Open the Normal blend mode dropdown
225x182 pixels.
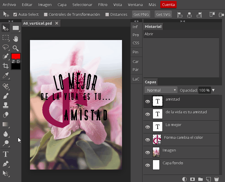(161, 90)
